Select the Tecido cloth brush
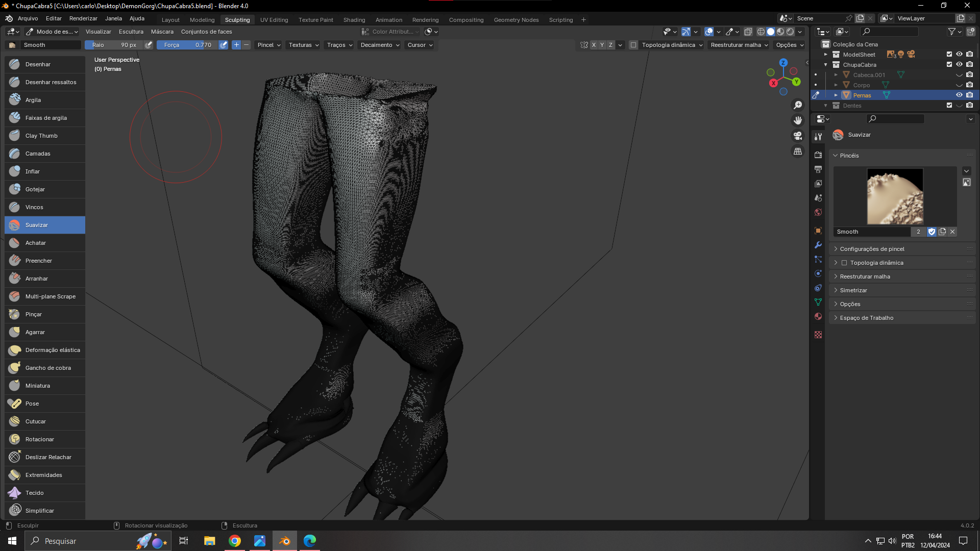980x551 pixels. [x=34, y=493]
